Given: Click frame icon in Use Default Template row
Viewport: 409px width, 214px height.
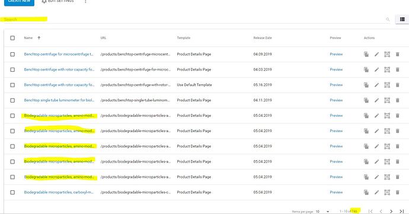Looking at the screenshot, I should click(x=387, y=85).
